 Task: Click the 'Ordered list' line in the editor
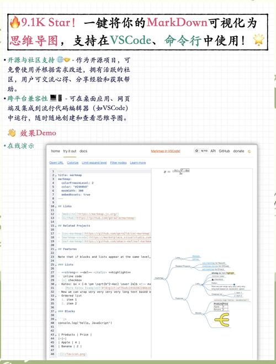pyautogui.click(x=69, y=296)
